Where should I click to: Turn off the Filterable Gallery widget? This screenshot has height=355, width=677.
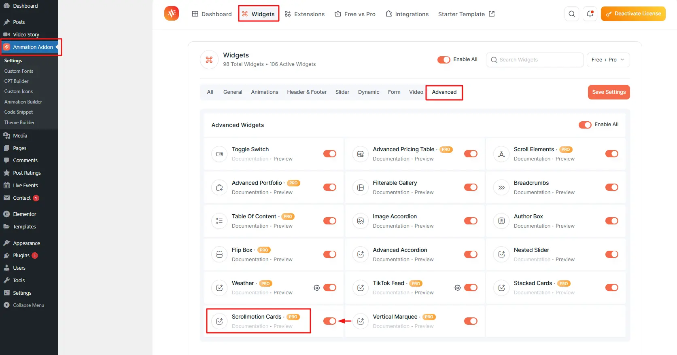(471, 187)
